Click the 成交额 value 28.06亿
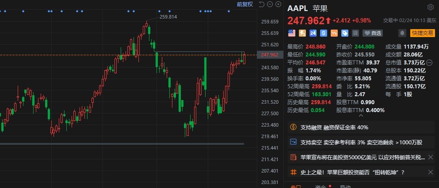The image size is (439, 188). click(413, 54)
